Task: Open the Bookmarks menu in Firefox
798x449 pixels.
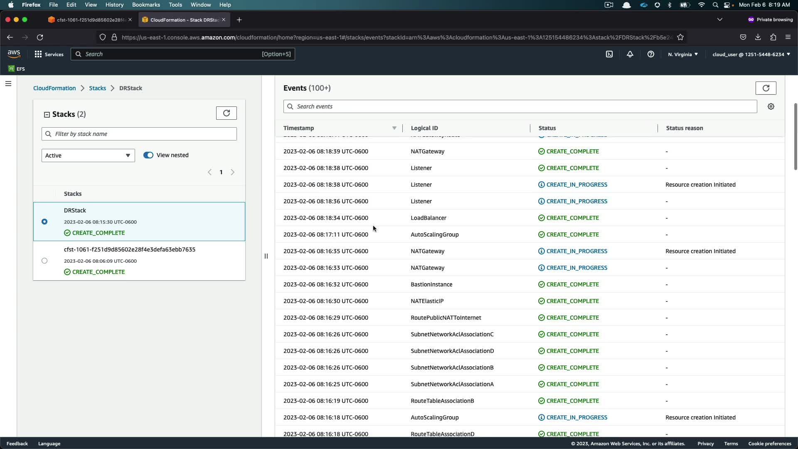Action: (x=146, y=5)
